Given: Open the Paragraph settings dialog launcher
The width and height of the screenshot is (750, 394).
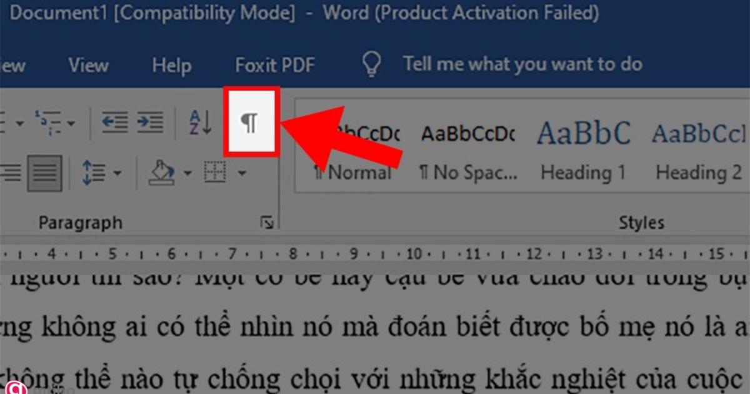Looking at the screenshot, I should (267, 223).
